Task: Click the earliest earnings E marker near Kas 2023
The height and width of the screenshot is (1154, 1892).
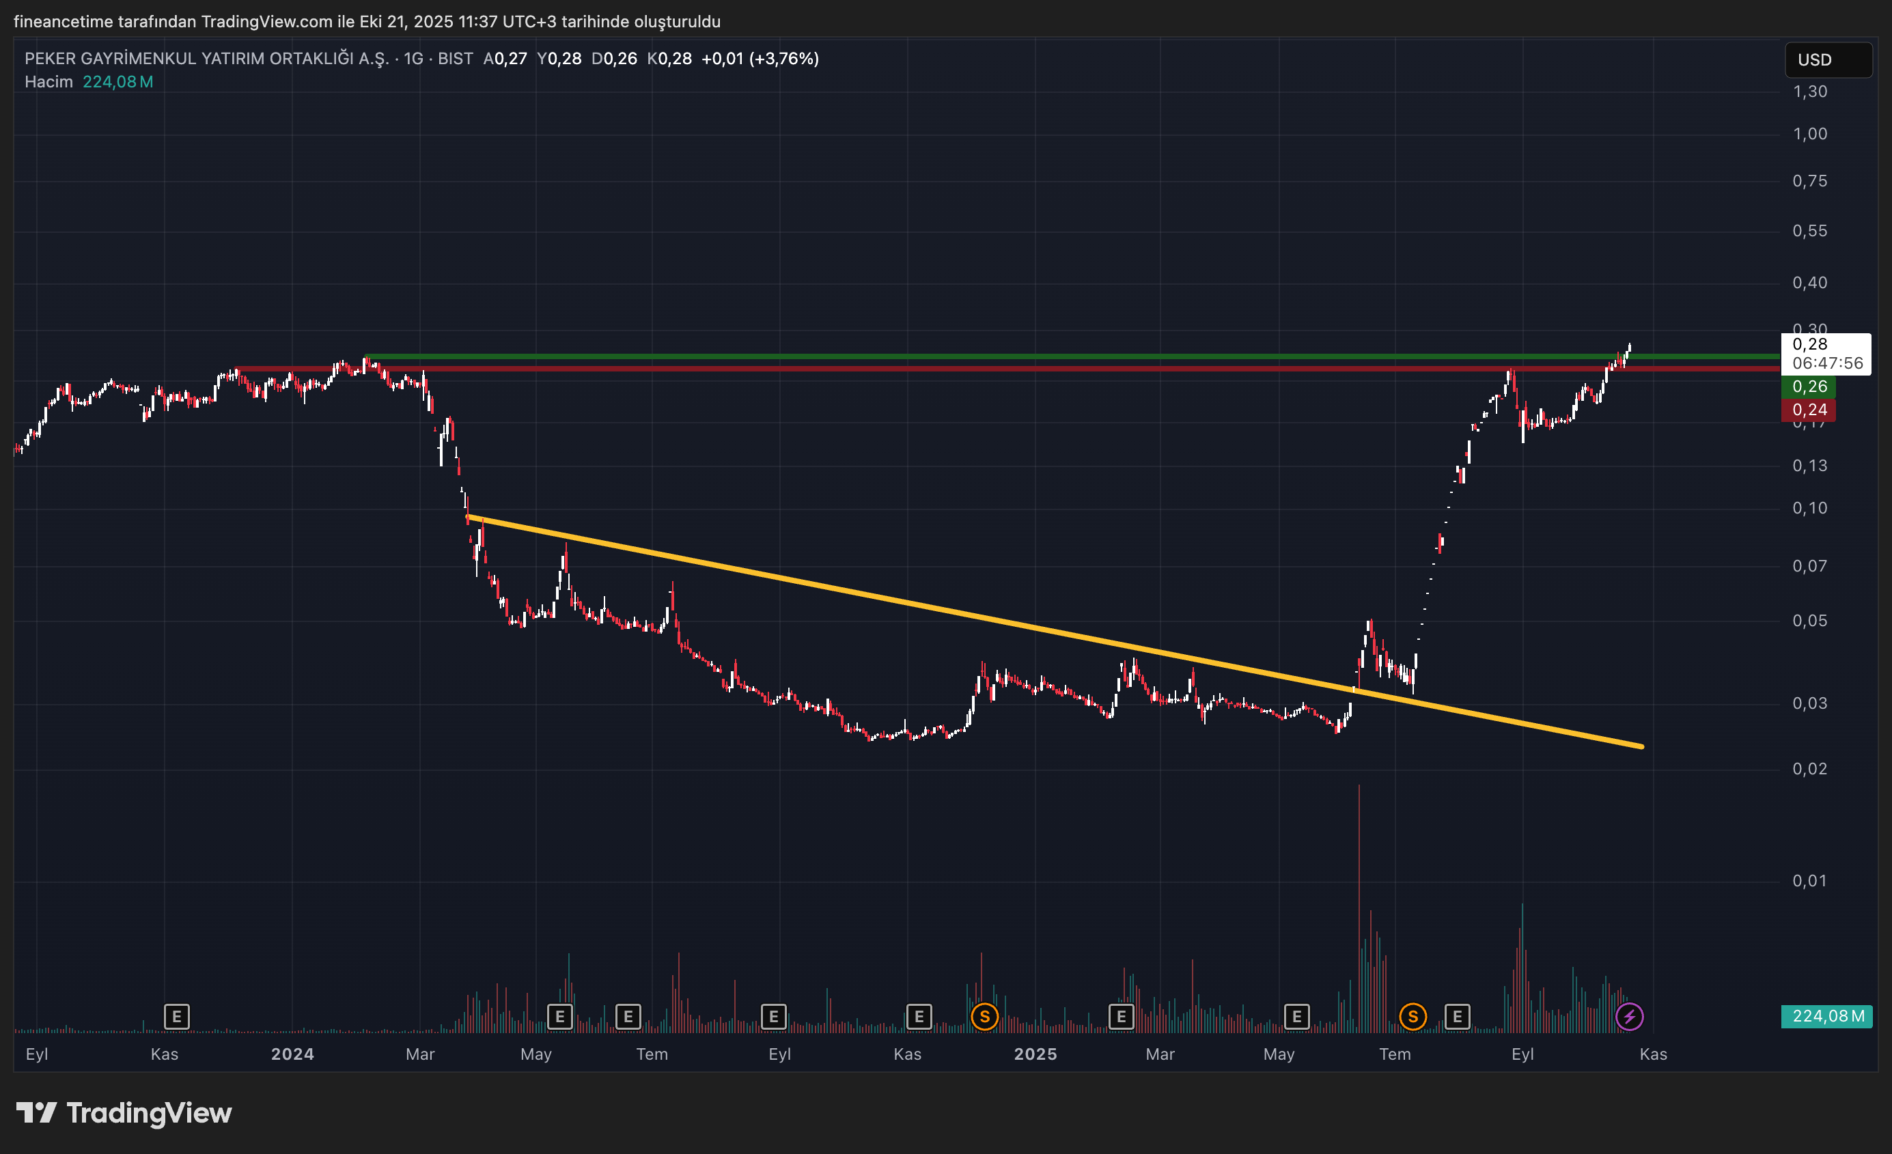Action: [x=177, y=1017]
